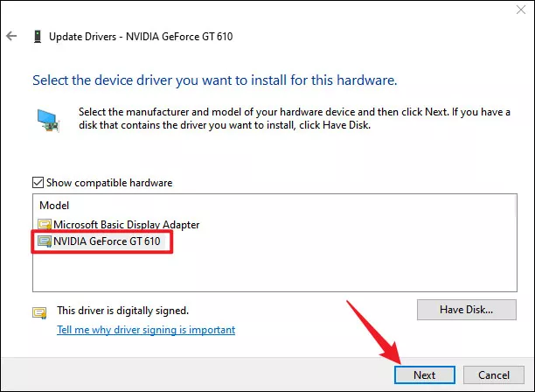Click the Model column header
The height and width of the screenshot is (392, 535).
(54, 206)
